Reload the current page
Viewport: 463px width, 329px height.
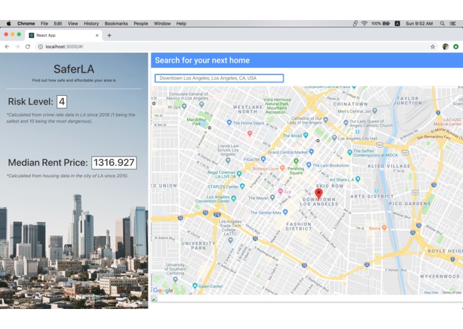[28, 47]
